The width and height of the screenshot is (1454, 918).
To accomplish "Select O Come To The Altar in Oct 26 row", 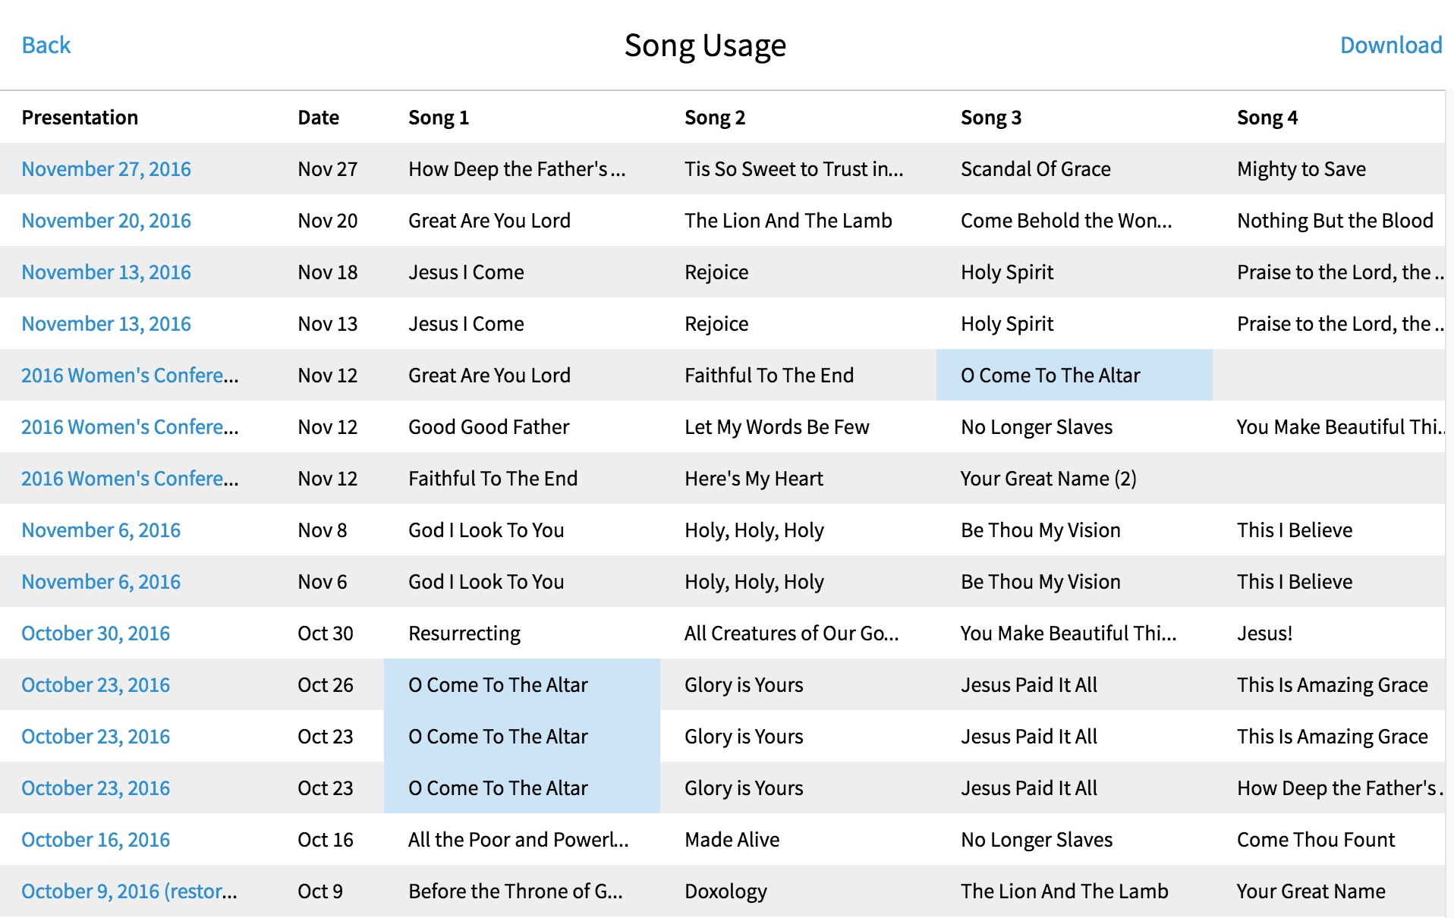I will coord(521,684).
